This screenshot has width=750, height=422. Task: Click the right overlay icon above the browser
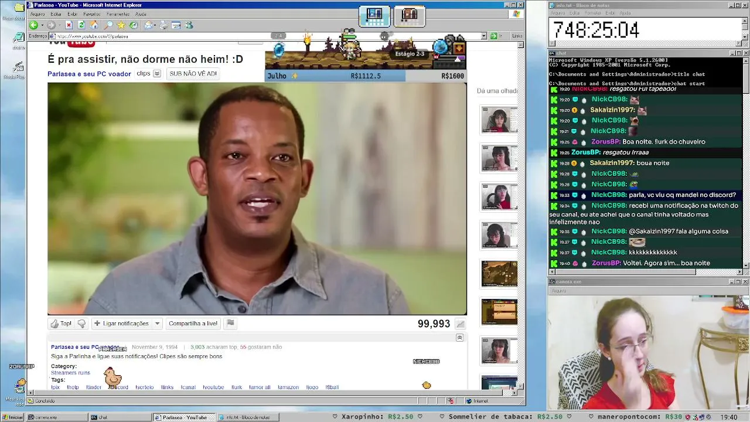(410, 16)
